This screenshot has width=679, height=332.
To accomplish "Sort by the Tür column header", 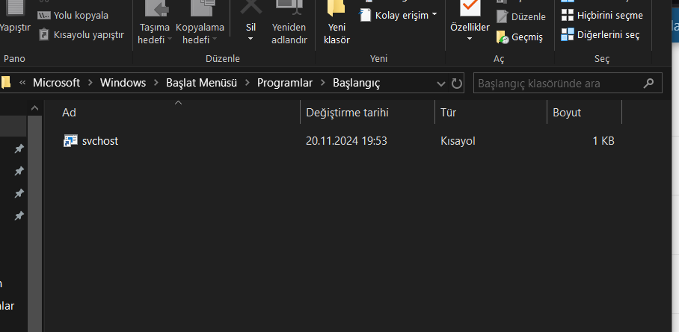I will coord(491,113).
